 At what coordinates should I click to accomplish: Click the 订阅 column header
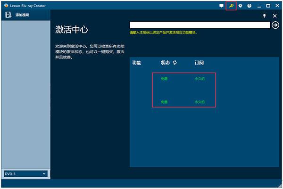tap(199, 63)
